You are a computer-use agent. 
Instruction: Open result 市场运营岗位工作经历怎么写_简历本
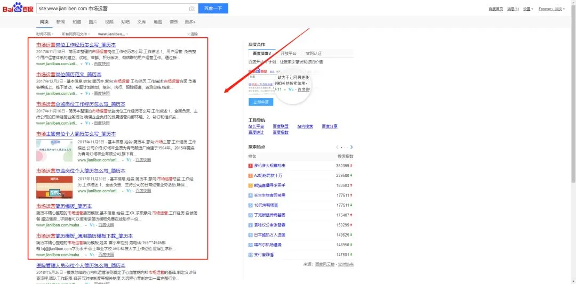(x=76, y=45)
